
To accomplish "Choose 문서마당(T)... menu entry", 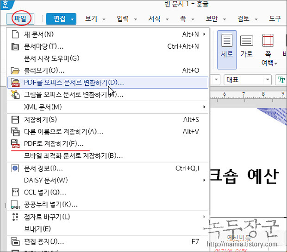I will pyautogui.click(x=107, y=46).
